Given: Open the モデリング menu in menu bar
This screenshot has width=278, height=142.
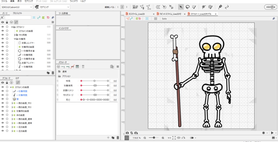Looking at the screenshot, I should pyautogui.click(x=29, y=1).
